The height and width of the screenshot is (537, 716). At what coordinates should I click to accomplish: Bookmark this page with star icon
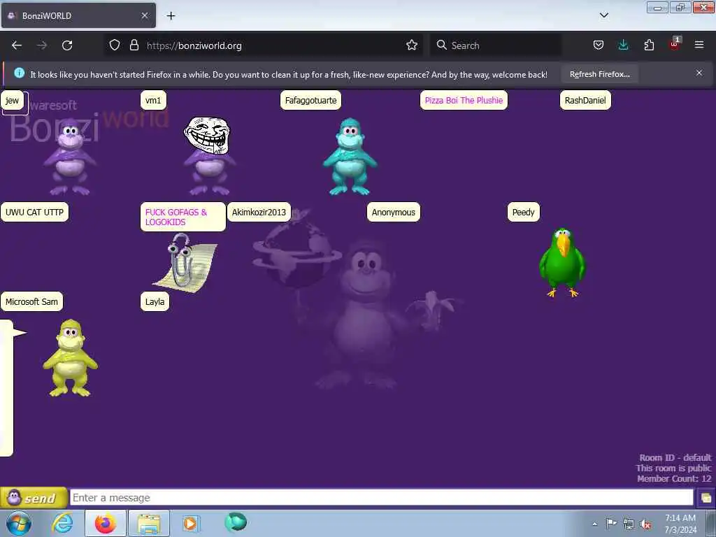412,45
